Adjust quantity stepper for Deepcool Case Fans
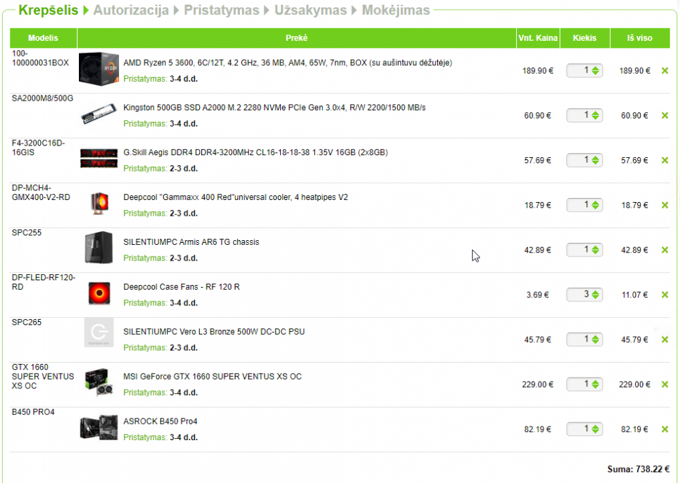This screenshot has height=483, width=680. pos(595,295)
